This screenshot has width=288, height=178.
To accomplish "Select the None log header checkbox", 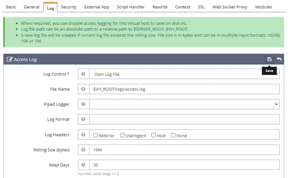I will tap(173, 135).
